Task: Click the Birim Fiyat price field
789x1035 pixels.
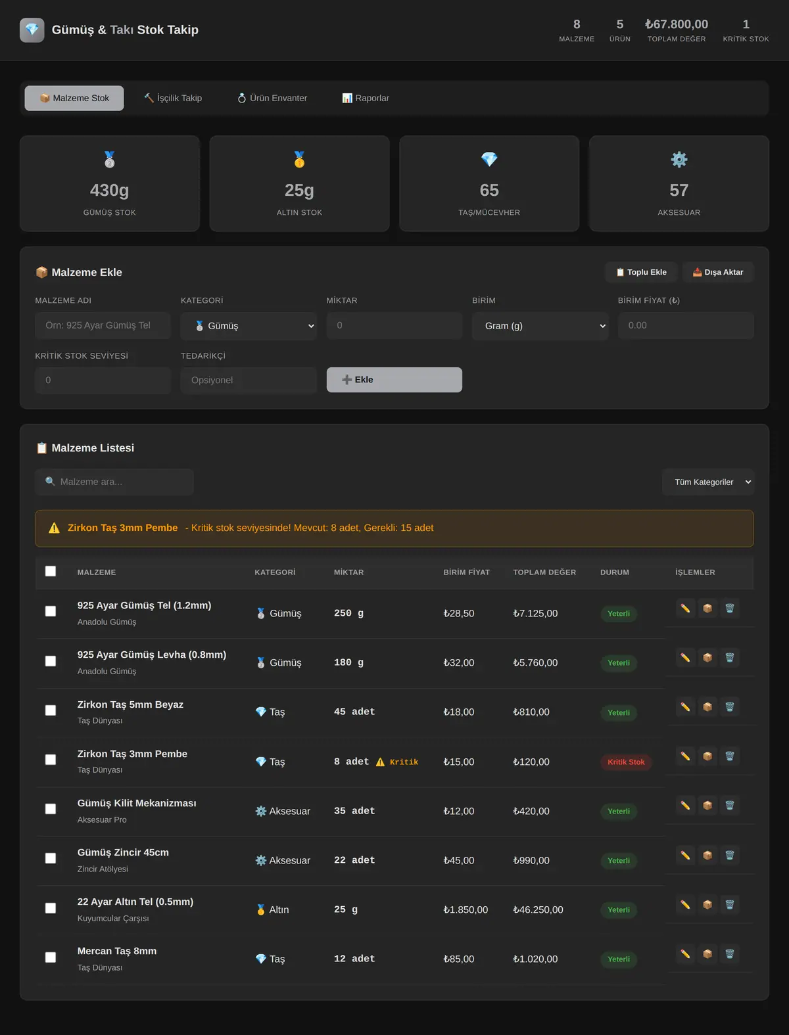Action: (x=686, y=325)
